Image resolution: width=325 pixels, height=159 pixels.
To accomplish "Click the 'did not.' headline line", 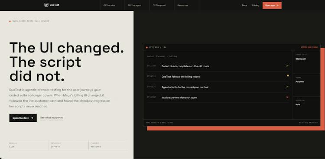I will 37,76.
